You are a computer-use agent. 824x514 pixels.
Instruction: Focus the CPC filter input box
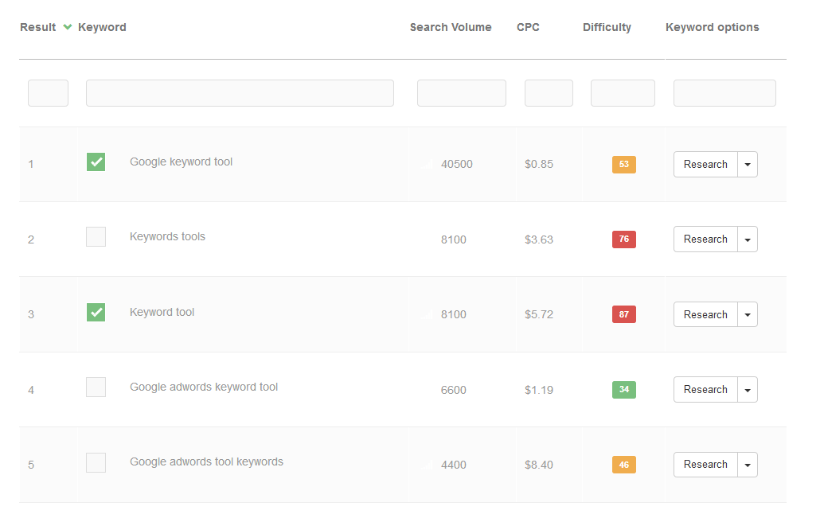[549, 93]
